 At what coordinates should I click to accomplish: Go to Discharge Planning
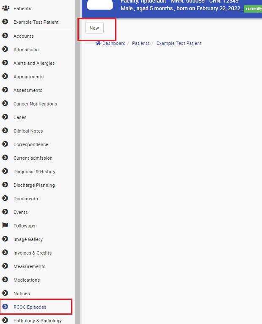pos(34,185)
